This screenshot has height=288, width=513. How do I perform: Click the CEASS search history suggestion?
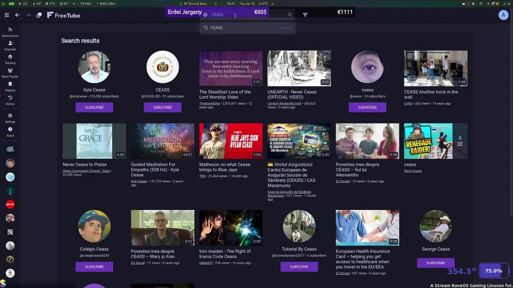[x=247, y=28]
